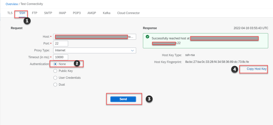The height and width of the screenshot is (125, 273).
Task: Pick the Dual authentication radio button
Action: 55,85
